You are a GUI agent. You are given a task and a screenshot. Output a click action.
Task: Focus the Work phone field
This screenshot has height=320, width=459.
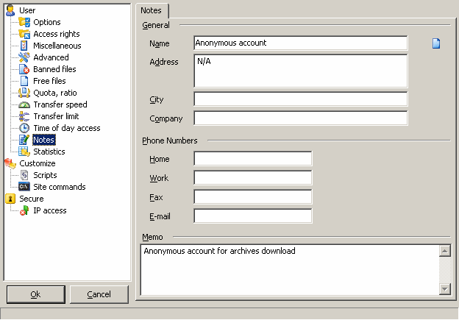pos(253,178)
